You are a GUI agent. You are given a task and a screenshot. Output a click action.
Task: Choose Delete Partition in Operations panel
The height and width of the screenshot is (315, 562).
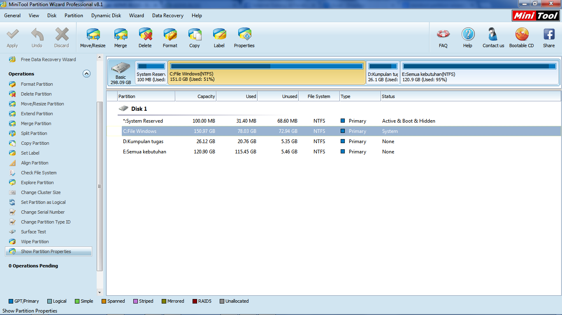click(x=36, y=94)
